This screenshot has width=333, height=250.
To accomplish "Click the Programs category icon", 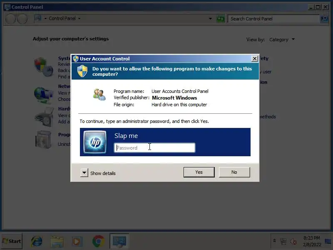I will coord(43,140).
